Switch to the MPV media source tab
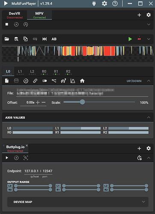The width and height of the screenshot is (155, 214). 39,15
